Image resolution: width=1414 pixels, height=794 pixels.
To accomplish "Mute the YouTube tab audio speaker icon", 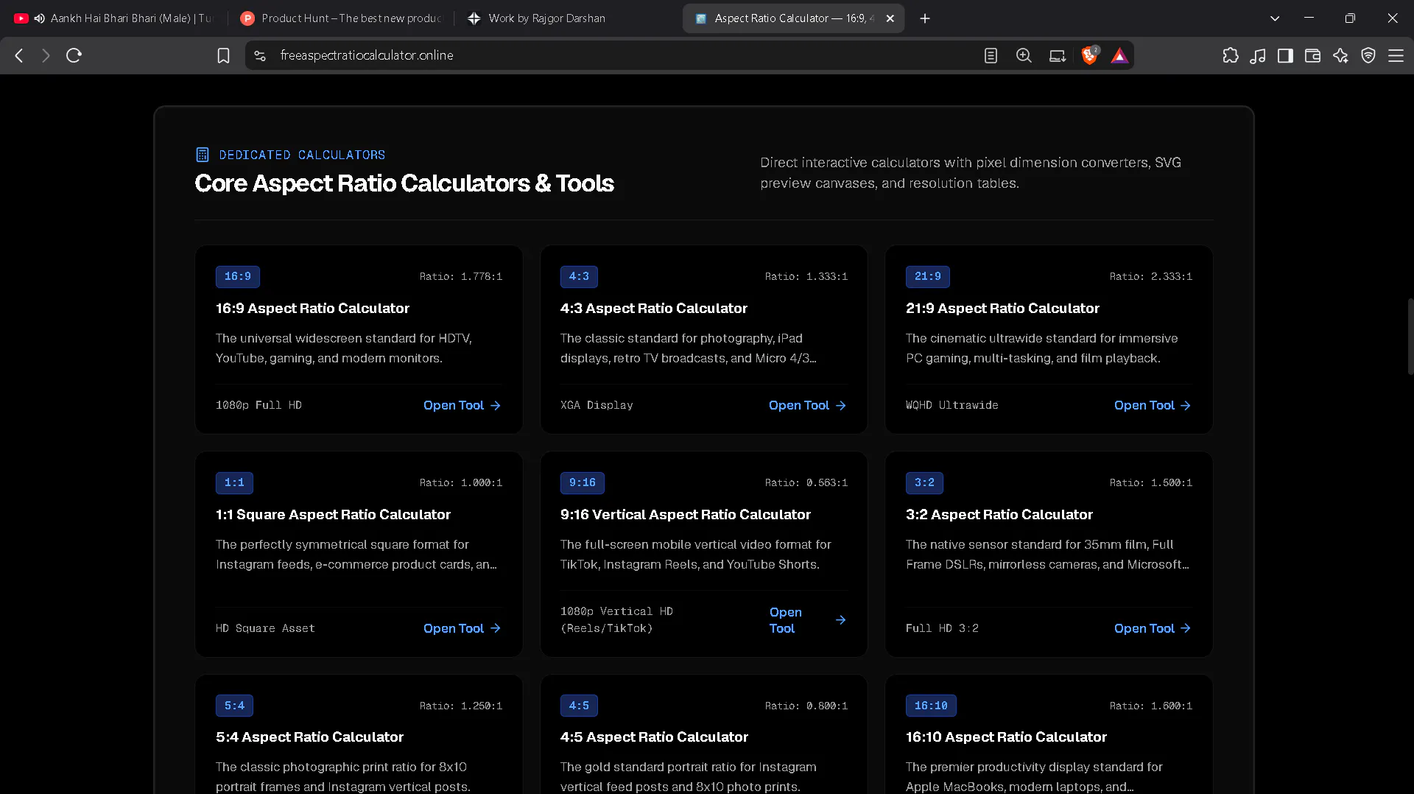I will click(40, 18).
